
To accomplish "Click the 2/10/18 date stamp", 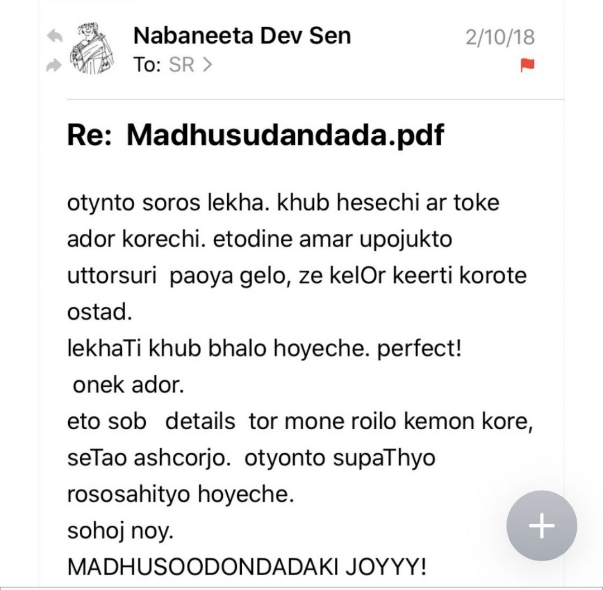I will [500, 37].
